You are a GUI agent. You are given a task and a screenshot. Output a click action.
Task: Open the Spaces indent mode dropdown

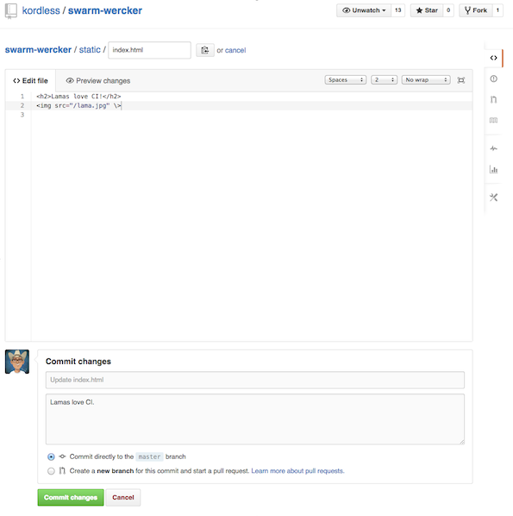coord(345,80)
